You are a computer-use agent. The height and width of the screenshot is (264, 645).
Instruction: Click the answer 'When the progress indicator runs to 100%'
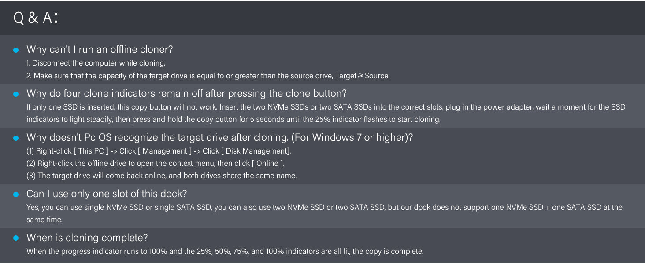click(225, 251)
